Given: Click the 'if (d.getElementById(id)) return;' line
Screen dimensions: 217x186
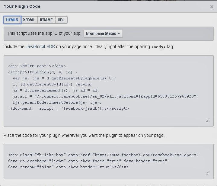Looking at the screenshot, I should click(x=52, y=84).
